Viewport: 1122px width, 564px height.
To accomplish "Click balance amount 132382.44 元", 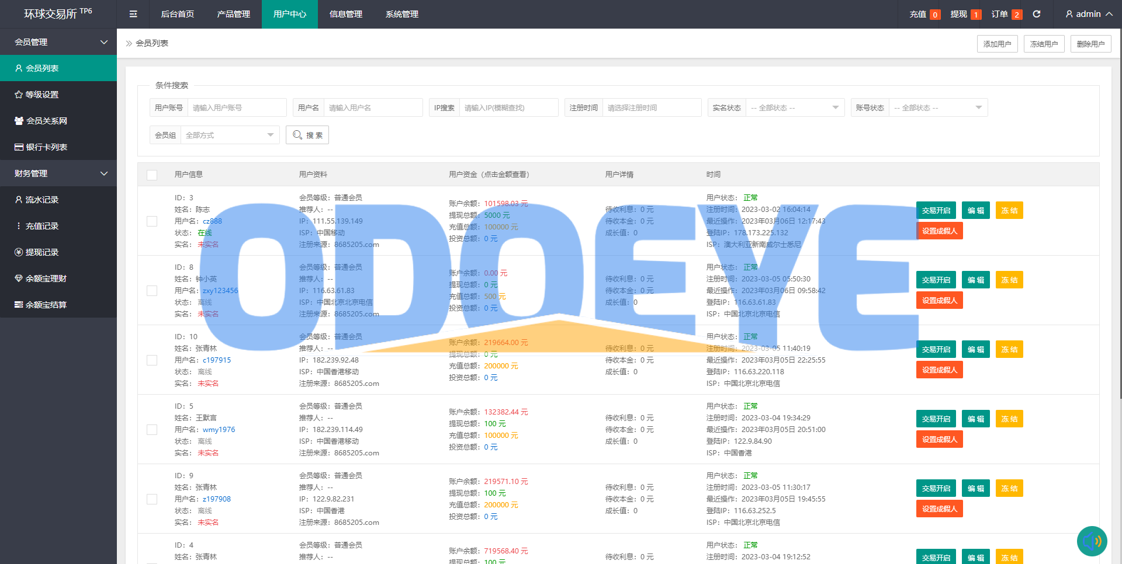I will point(506,412).
